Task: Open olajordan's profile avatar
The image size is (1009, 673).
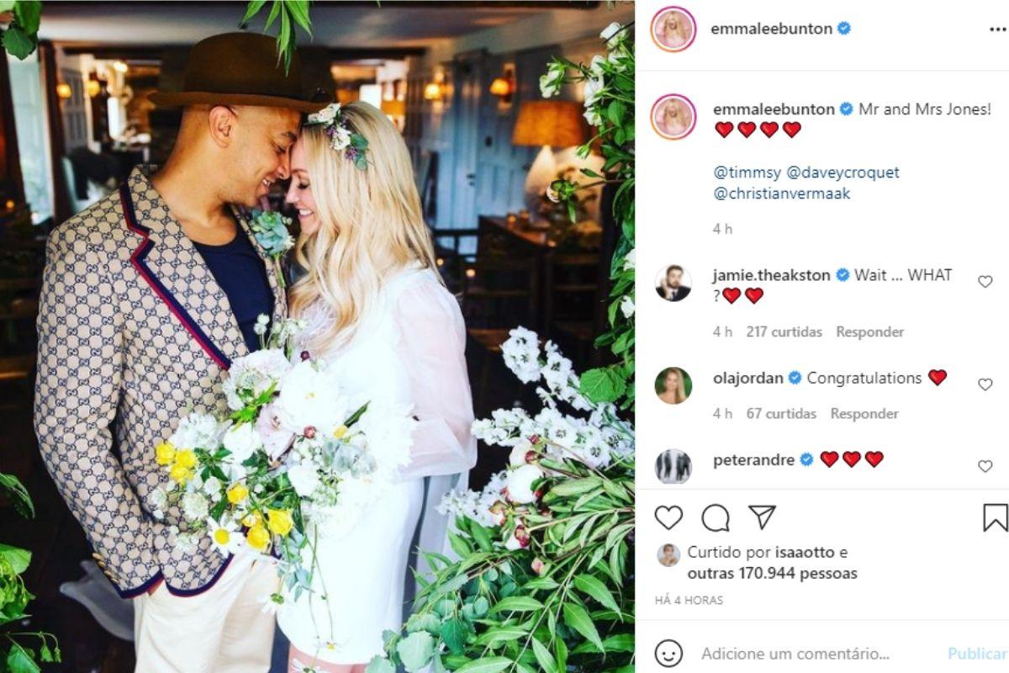Action: click(674, 385)
